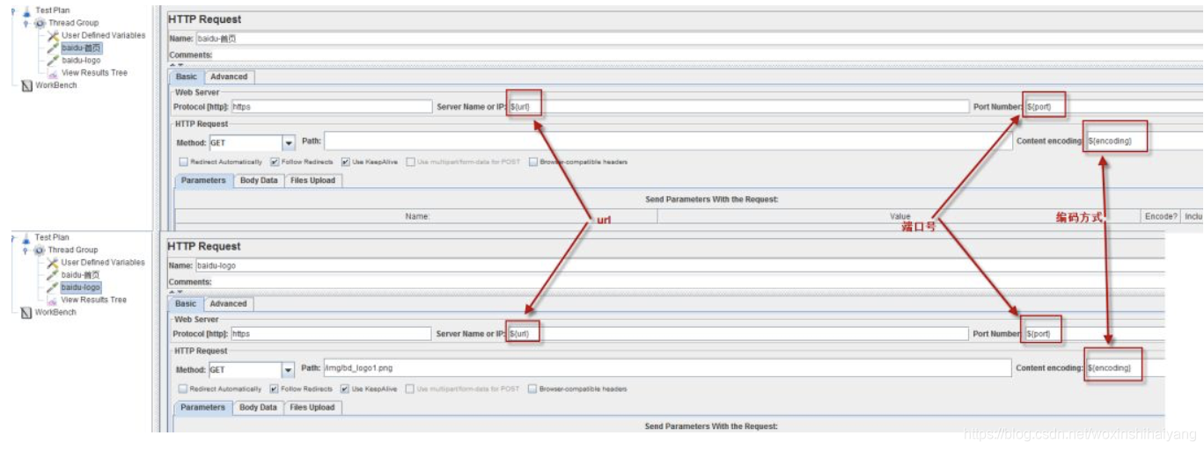Click User Defined Variables icon in lower tree
This screenshot has height=450, width=1204.
(x=53, y=262)
